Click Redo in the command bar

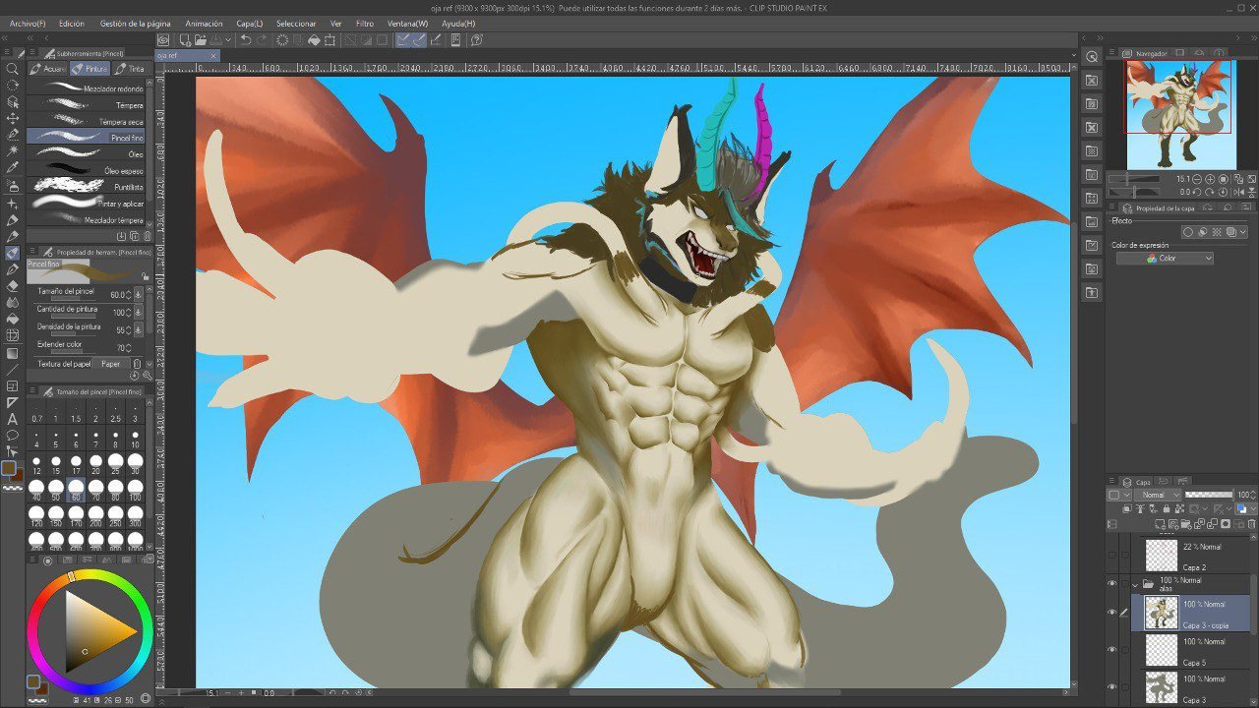click(x=264, y=40)
